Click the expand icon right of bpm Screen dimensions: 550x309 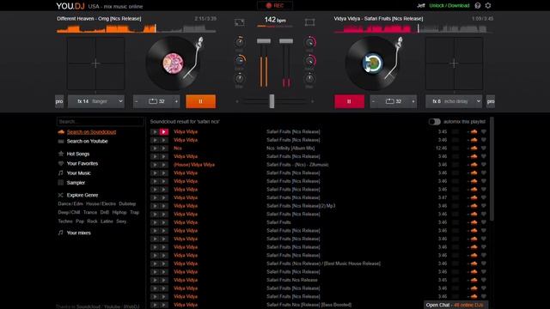(309, 22)
